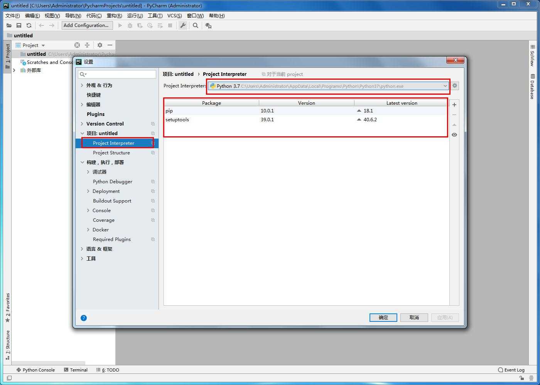Open the VCS menu

tap(175, 15)
